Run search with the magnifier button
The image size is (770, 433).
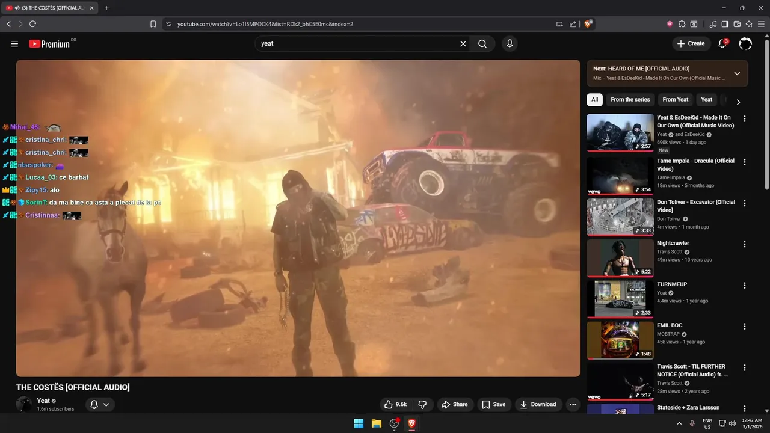pyautogui.click(x=482, y=43)
